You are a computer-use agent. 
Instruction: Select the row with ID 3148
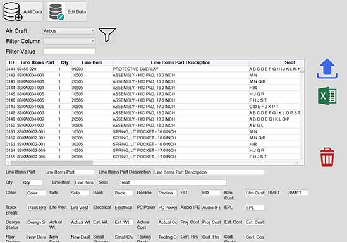[153, 112]
